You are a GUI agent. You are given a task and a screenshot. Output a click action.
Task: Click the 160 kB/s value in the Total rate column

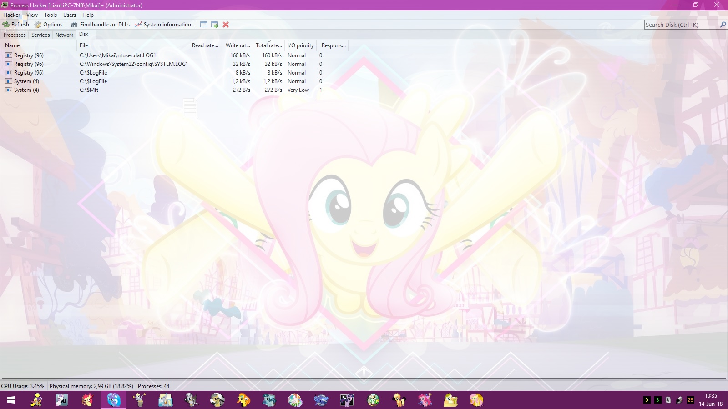(x=272, y=55)
